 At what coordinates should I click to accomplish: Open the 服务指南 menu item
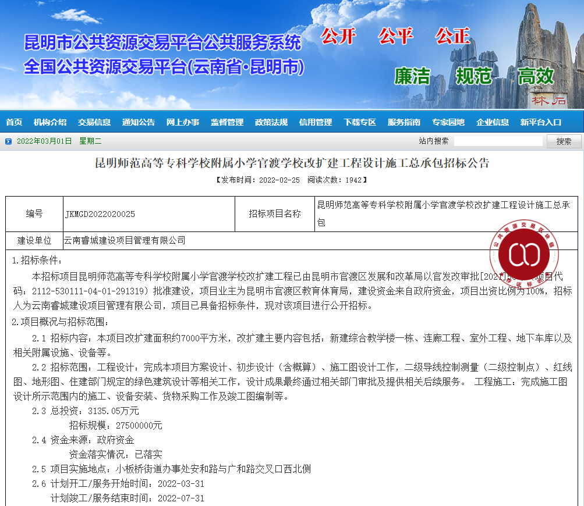click(404, 122)
